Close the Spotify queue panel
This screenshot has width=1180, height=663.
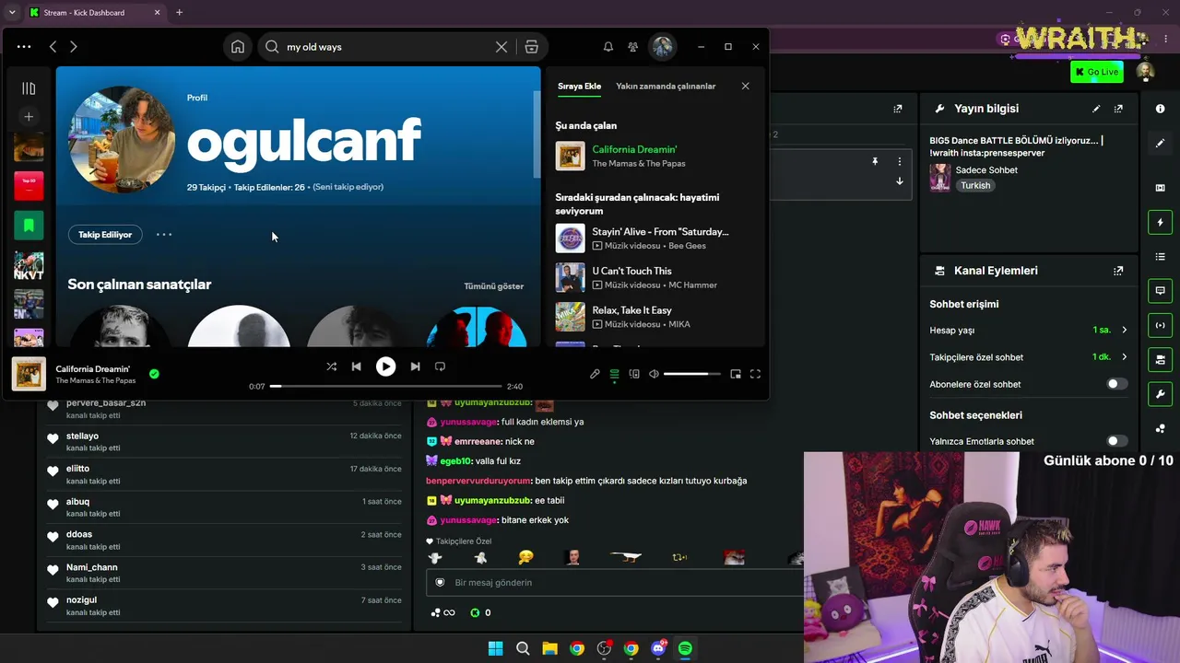(x=746, y=87)
